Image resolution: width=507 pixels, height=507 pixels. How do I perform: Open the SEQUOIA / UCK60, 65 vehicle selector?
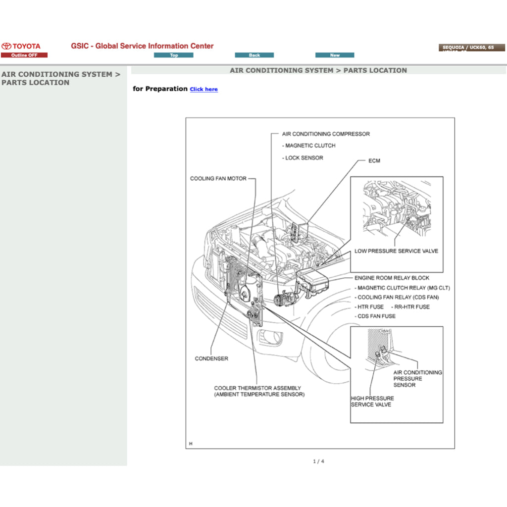pyautogui.click(x=471, y=48)
